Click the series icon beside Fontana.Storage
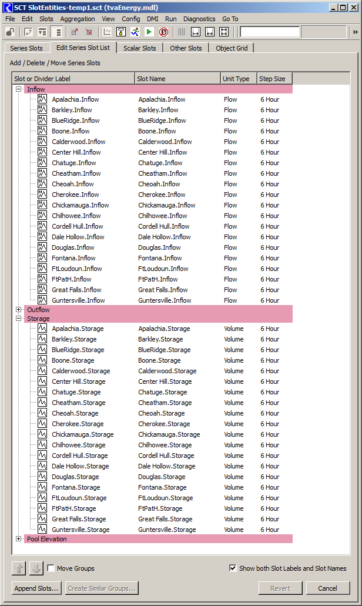Viewport: 362px width, 606px height. click(42, 487)
